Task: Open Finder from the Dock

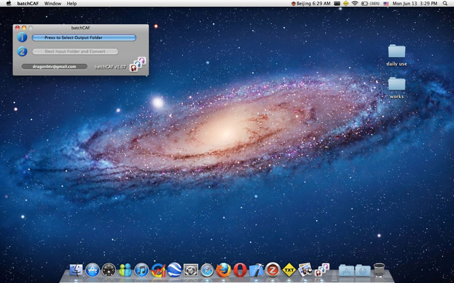Action: (76, 271)
